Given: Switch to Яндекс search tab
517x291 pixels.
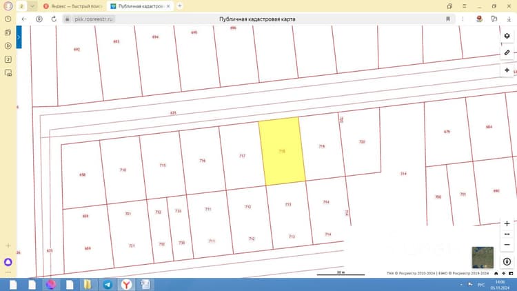Looking at the screenshot, I should (73, 6).
